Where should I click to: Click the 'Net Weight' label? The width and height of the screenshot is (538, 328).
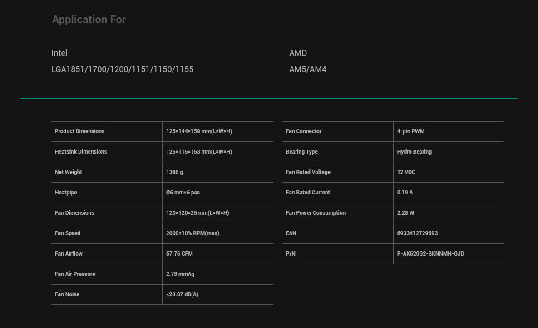pyautogui.click(x=68, y=172)
